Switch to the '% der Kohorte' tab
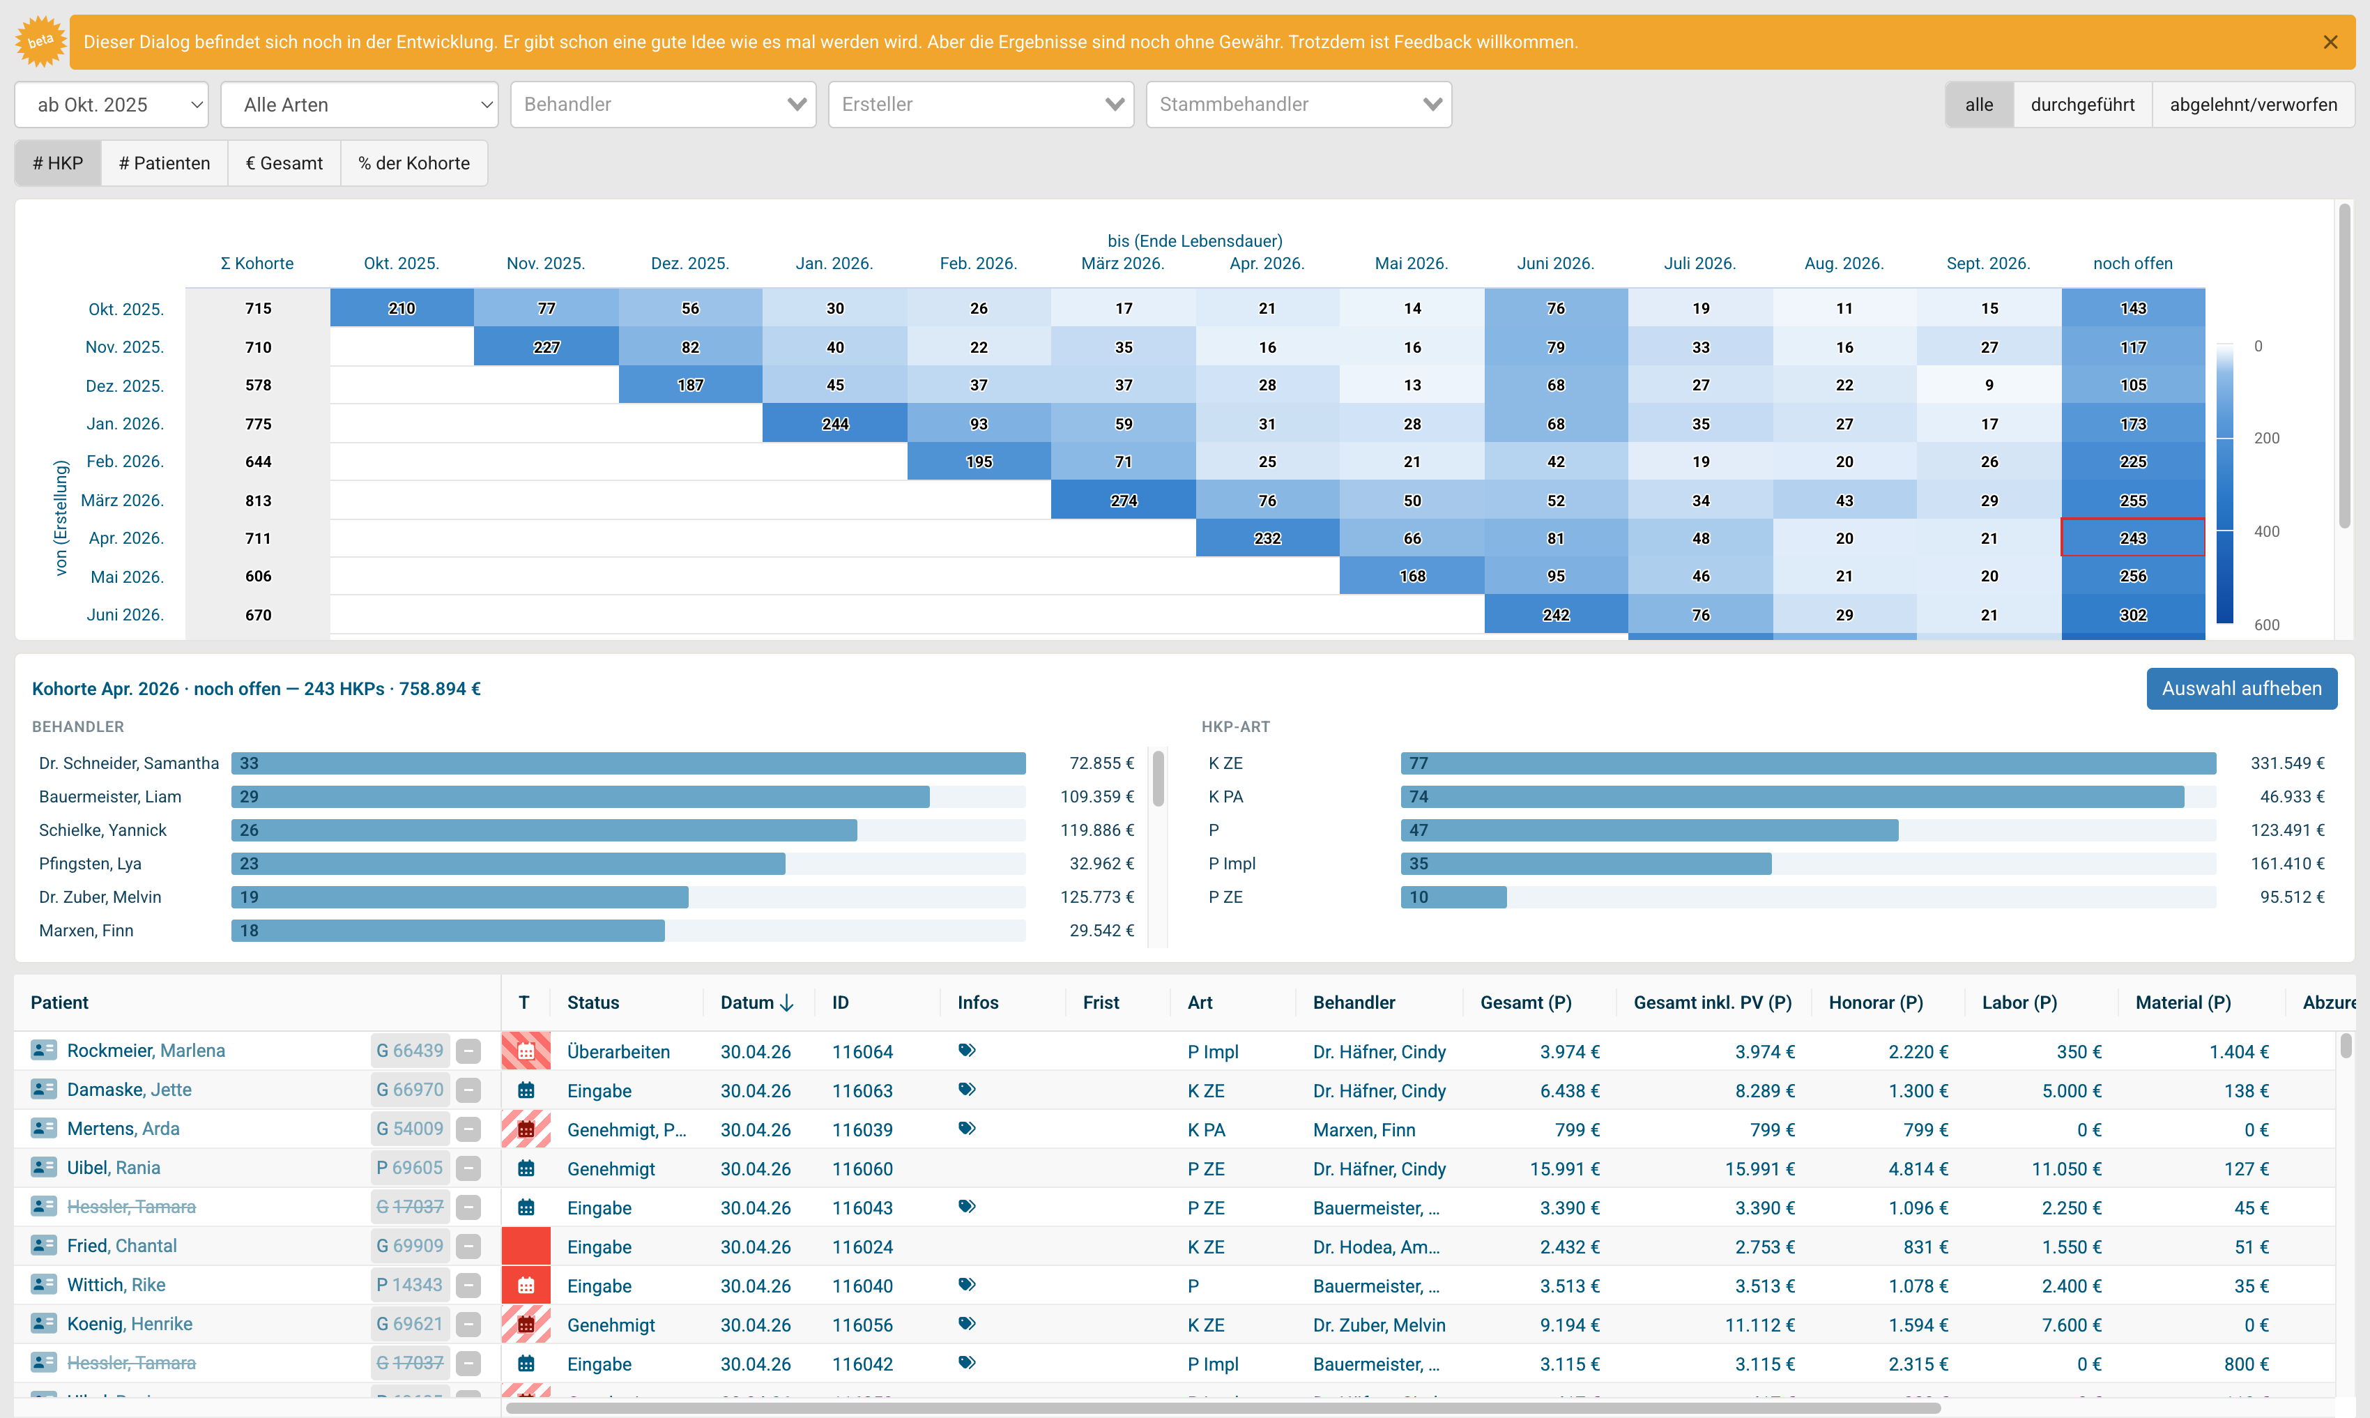The image size is (2370, 1418). click(413, 163)
